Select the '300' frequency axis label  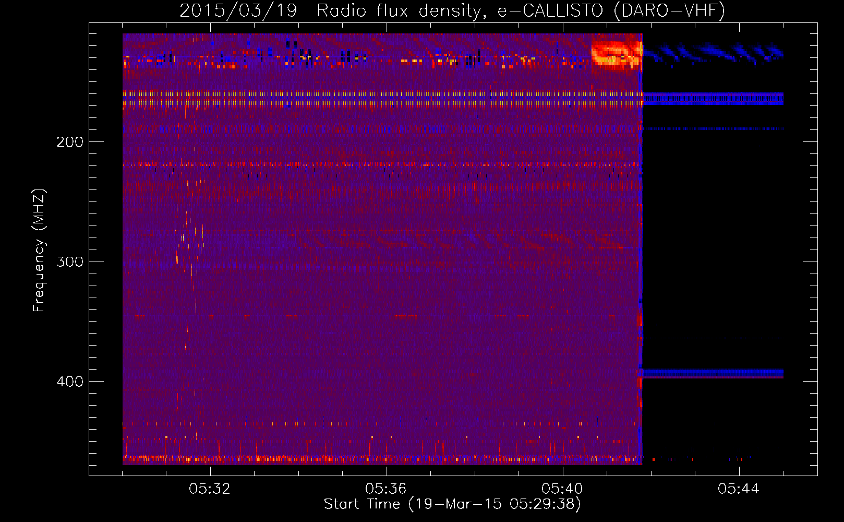70,262
